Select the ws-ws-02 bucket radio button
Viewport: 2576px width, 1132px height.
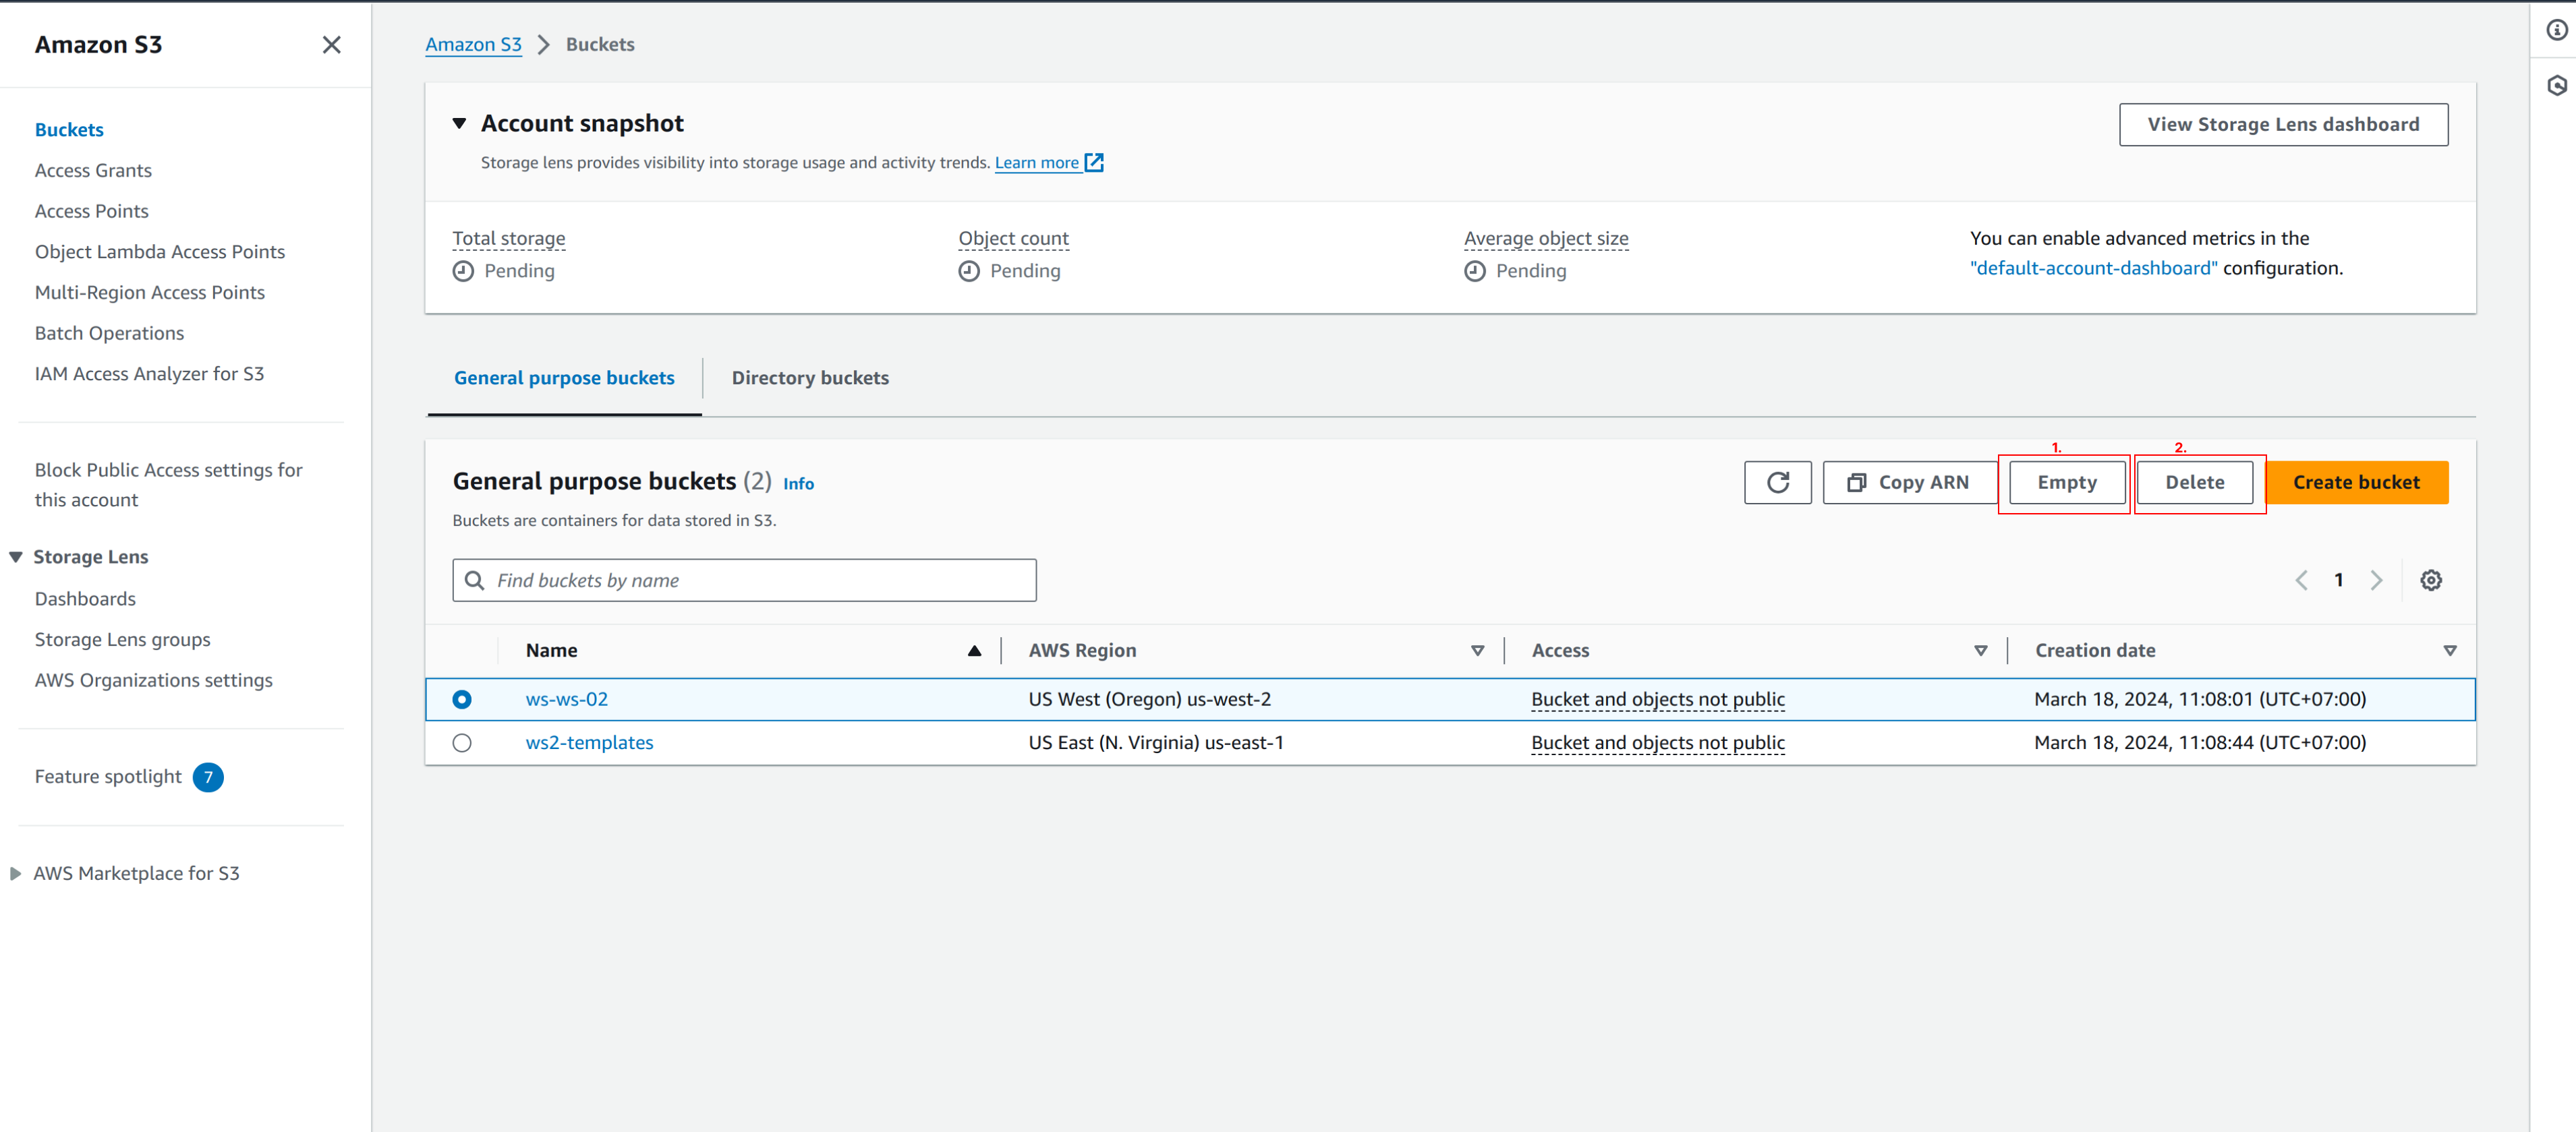461,699
